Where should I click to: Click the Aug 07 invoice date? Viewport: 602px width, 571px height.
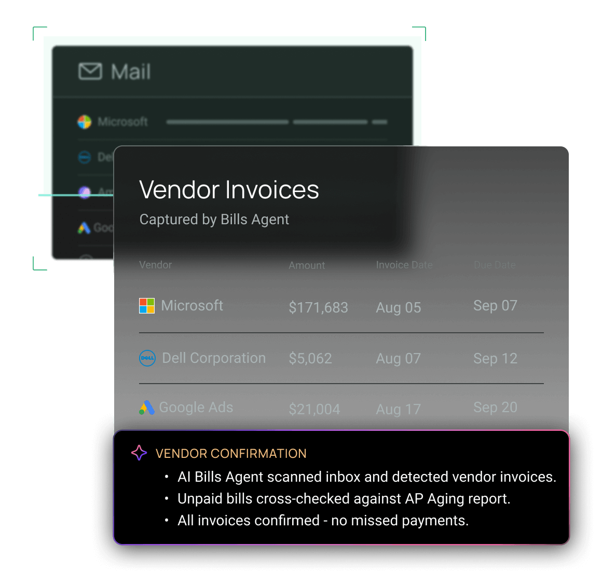(399, 359)
